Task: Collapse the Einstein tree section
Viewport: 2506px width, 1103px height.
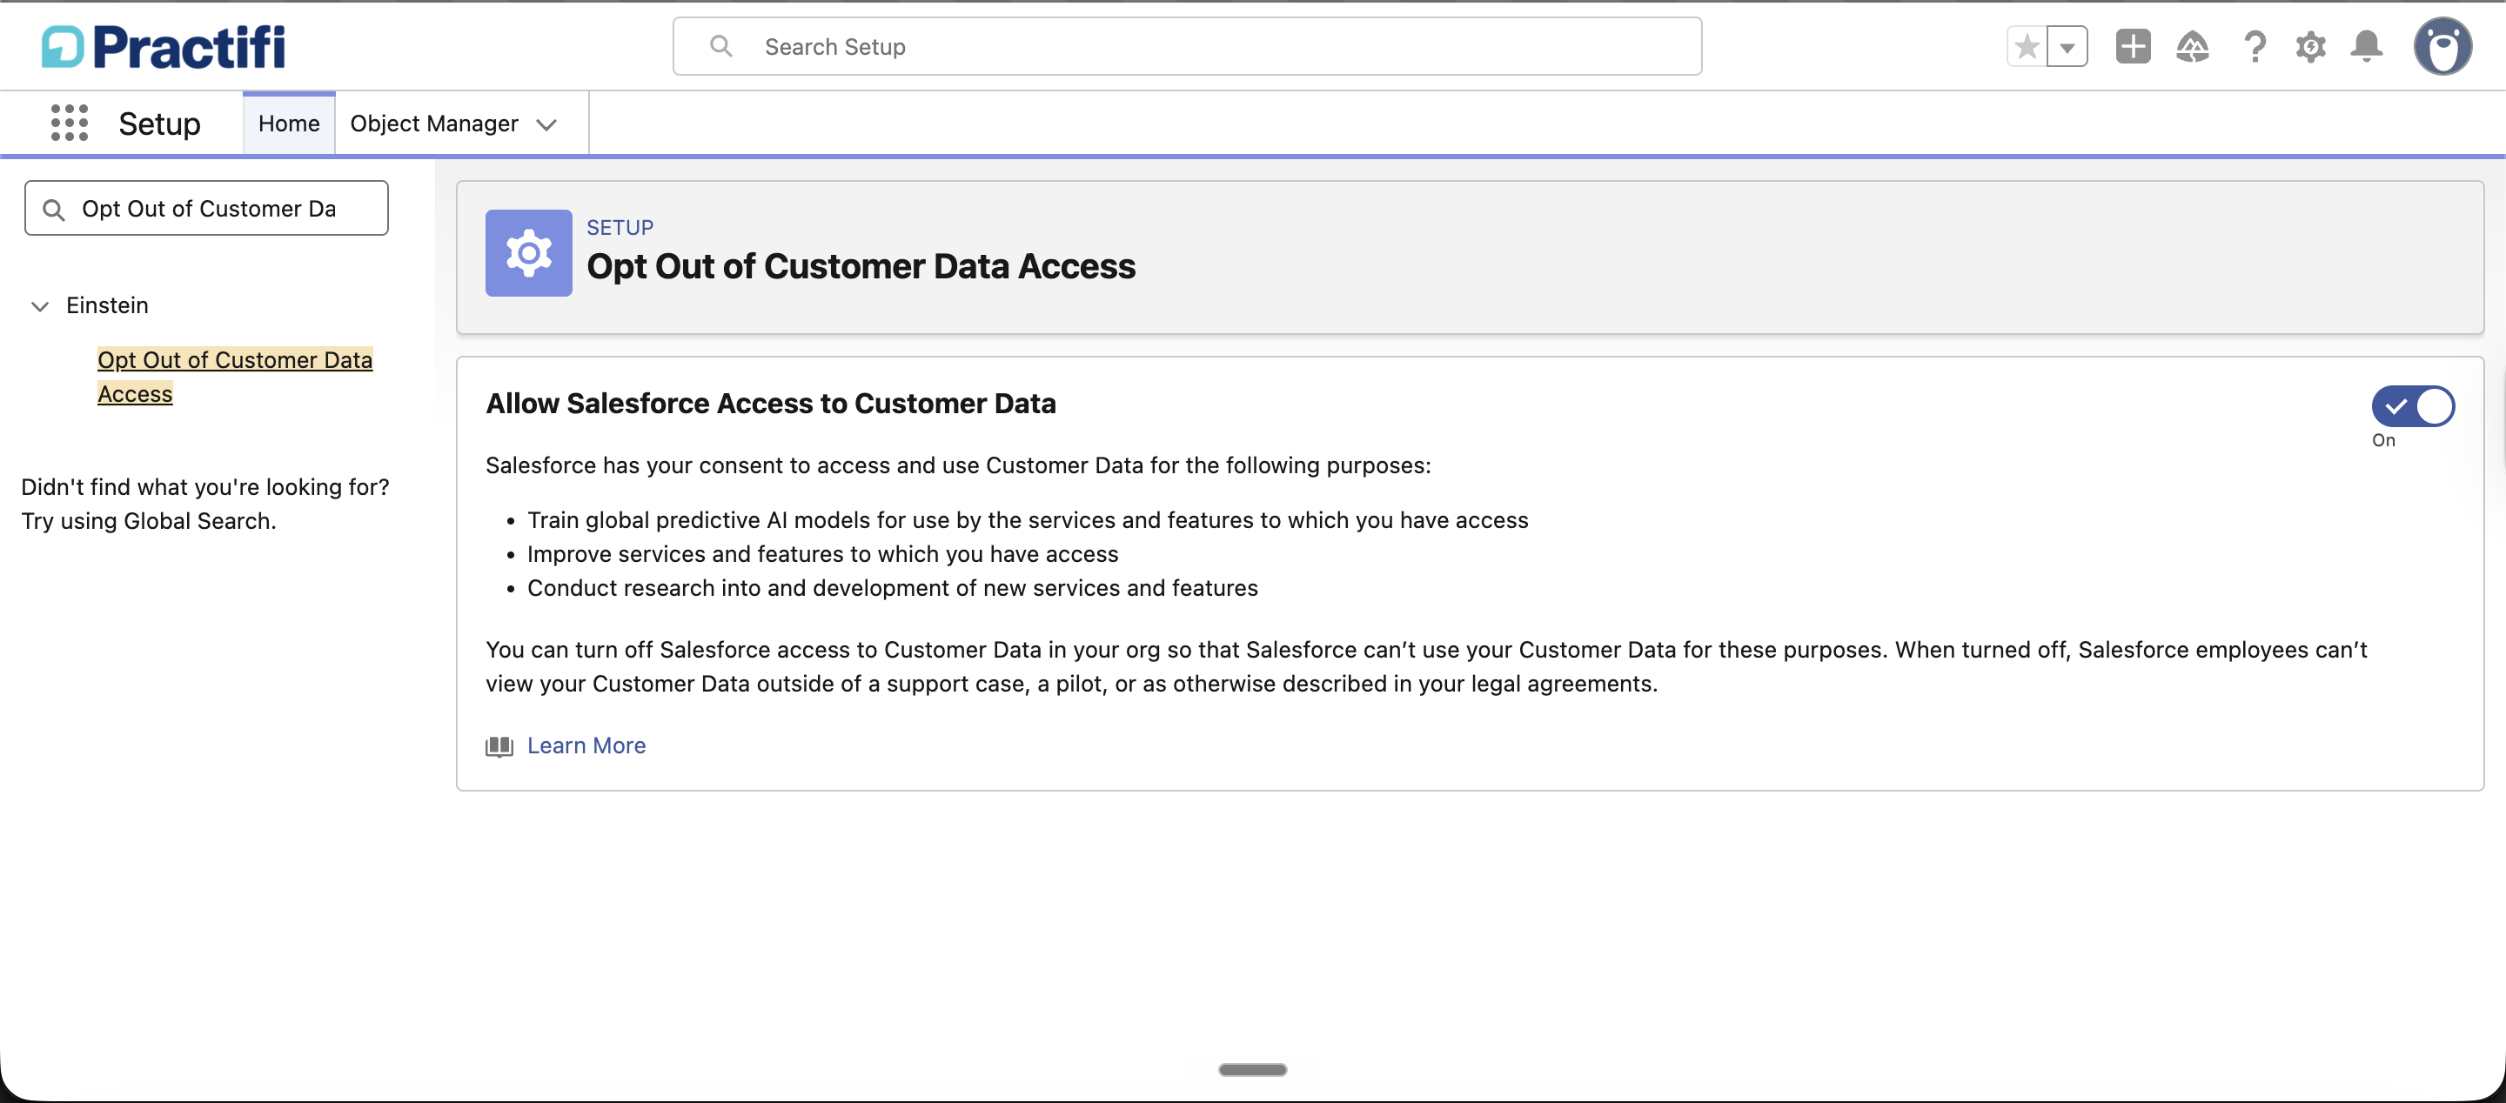Action: [40, 306]
